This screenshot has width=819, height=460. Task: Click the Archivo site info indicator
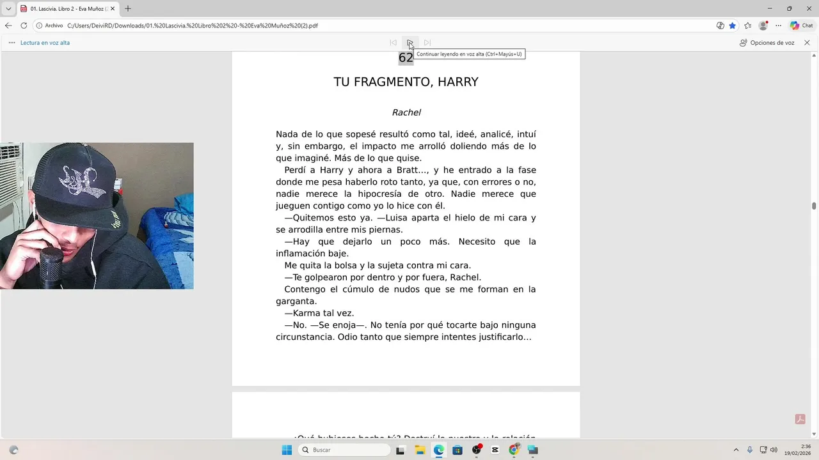click(50, 26)
